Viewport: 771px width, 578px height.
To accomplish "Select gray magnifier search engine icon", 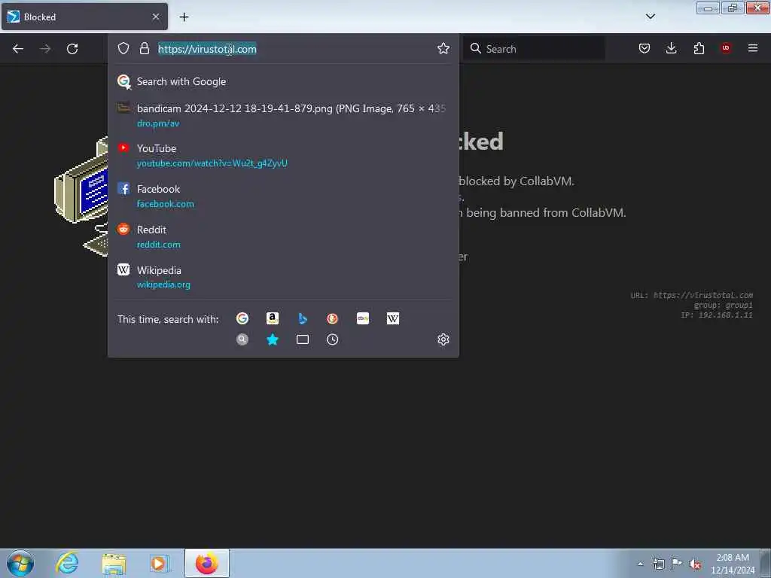I will point(242,339).
